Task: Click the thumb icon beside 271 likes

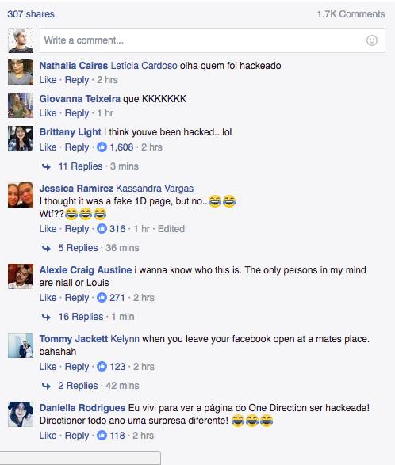Action: point(102,297)
